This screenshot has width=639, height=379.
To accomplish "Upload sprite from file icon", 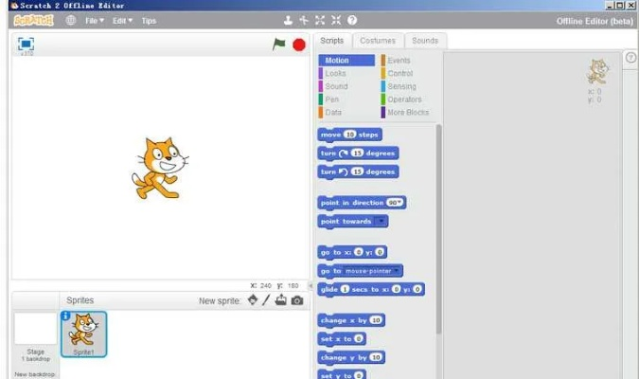I will 281,300.
